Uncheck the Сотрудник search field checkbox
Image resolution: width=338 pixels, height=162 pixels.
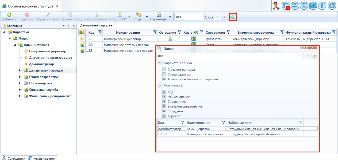[x=164, y=111]
